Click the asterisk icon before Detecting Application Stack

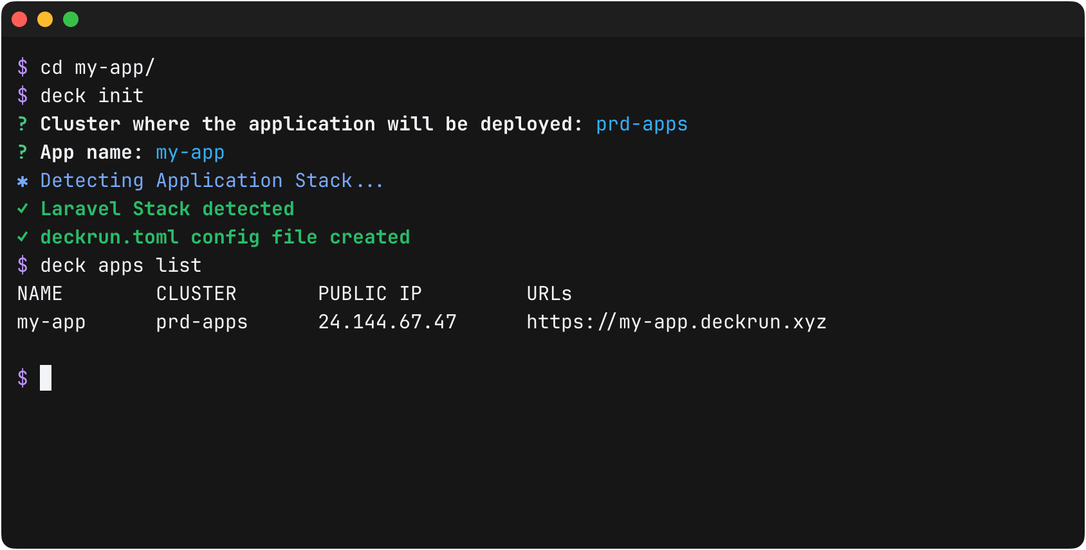(x=23, y=181)
